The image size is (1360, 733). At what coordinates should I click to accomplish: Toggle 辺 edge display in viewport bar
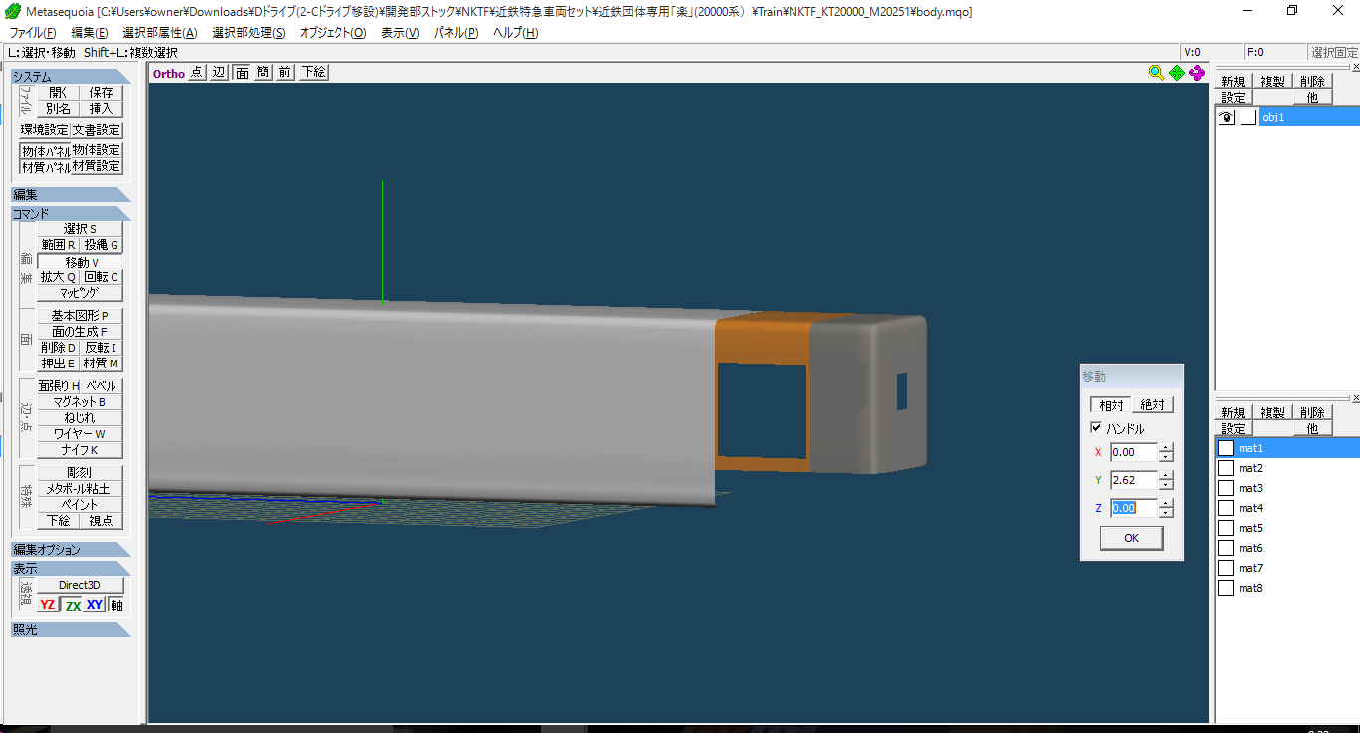pyautogui.click(x=219, y=72)
